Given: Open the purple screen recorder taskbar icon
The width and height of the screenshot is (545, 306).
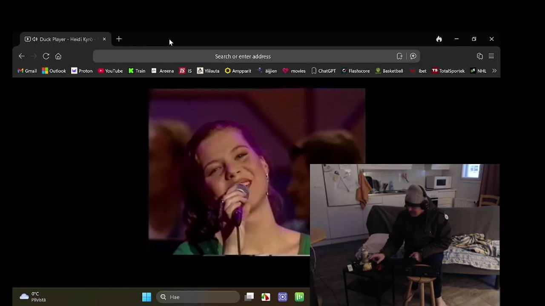Looking at the screenshot, I should click(x=283, y=297).
